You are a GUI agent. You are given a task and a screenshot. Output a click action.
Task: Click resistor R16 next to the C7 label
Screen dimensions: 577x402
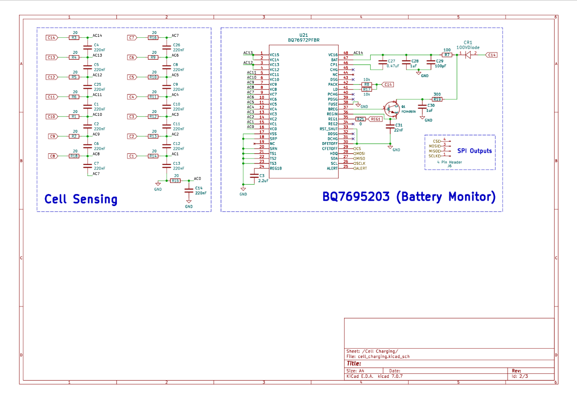tap(153, 37)
